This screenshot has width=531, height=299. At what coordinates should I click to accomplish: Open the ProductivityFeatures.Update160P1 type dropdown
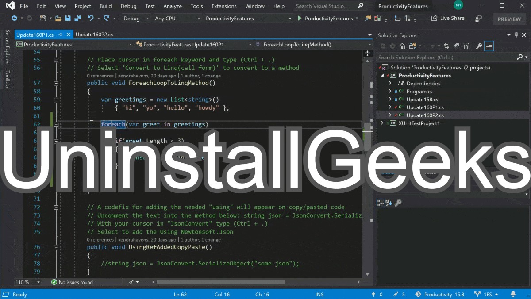193,44
